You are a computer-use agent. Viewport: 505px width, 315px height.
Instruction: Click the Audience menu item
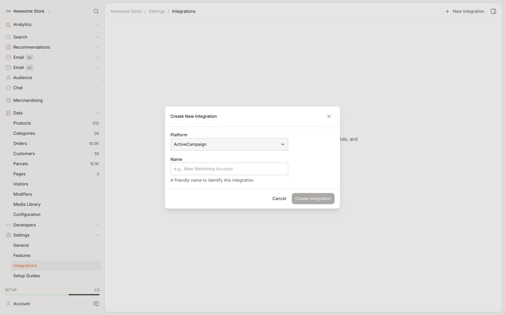tap(53, 78)
